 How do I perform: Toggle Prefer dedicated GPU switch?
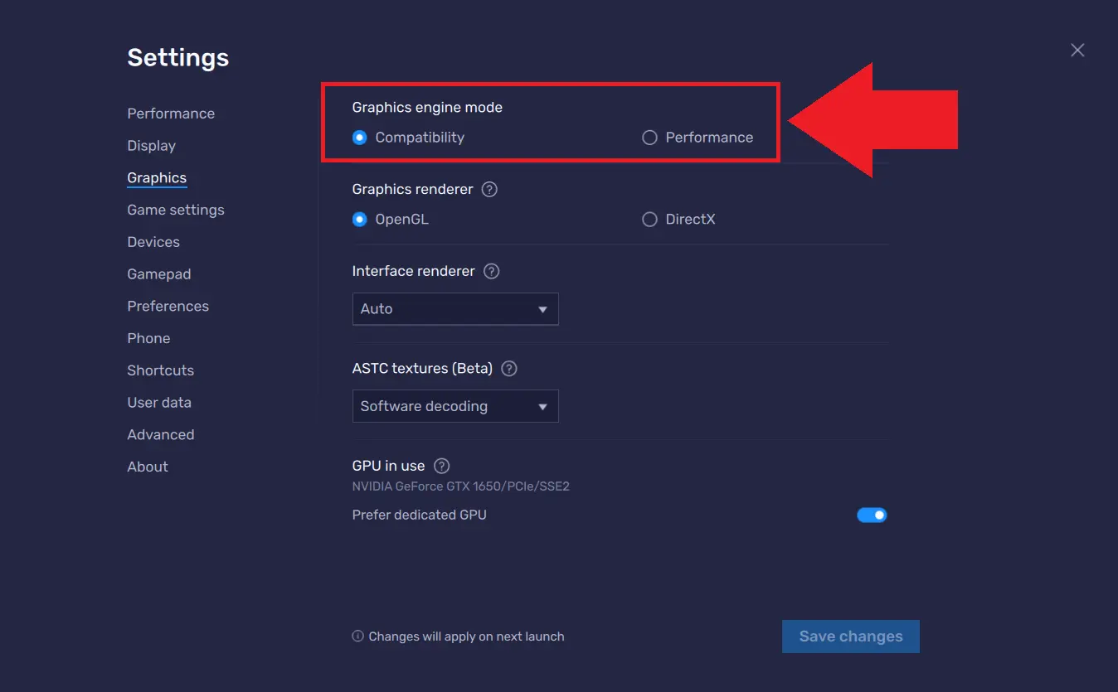coord(872,515)
